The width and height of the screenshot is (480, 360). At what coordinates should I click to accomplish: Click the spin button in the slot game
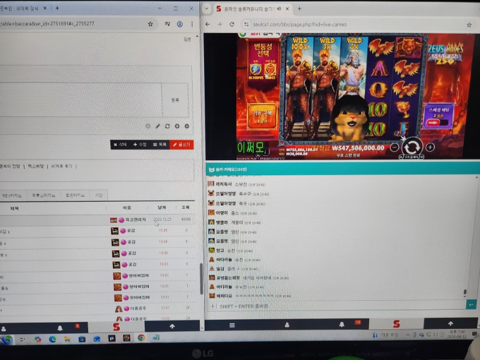pyautogui.click(x=412, y=147)
